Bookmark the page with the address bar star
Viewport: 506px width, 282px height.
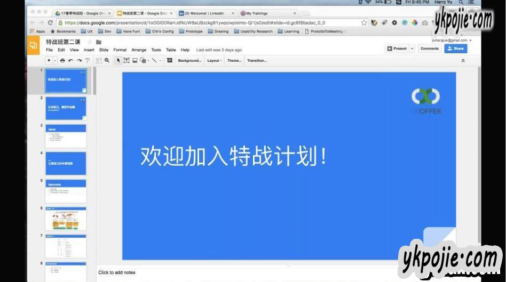click(364, 23)
